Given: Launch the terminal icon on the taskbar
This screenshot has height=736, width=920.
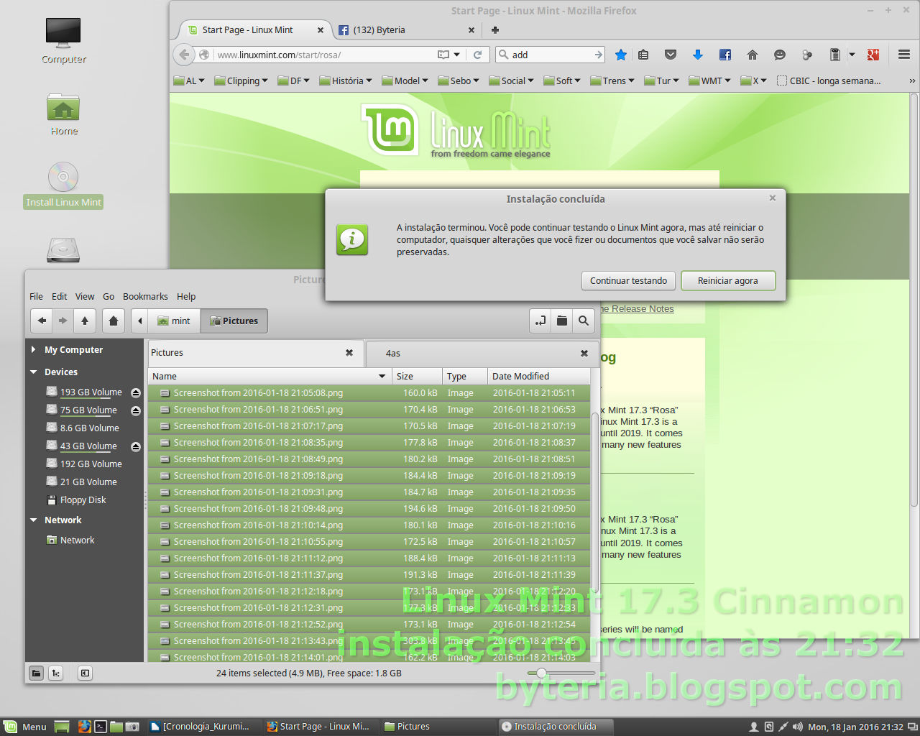Looking at the screenshot, I should [x=101, y=727].
